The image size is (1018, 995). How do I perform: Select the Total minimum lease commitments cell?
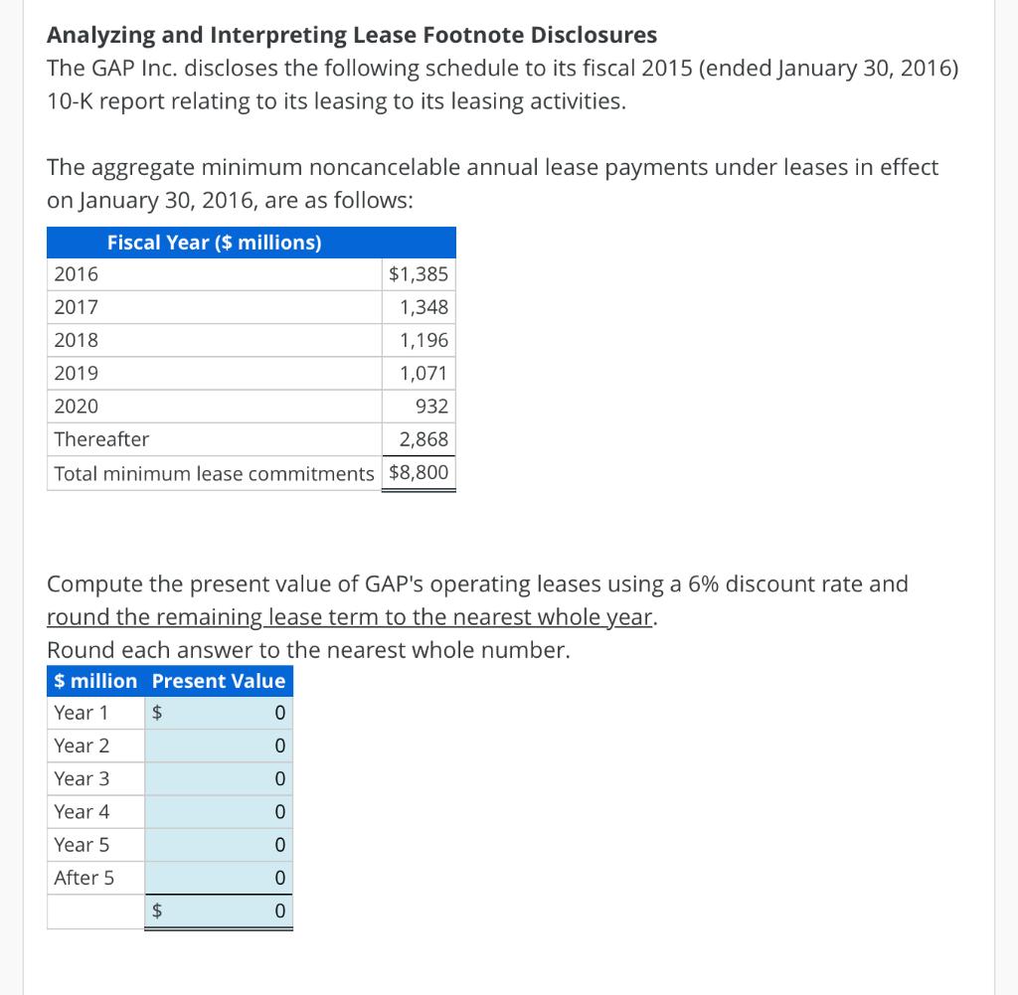(214, 473)
